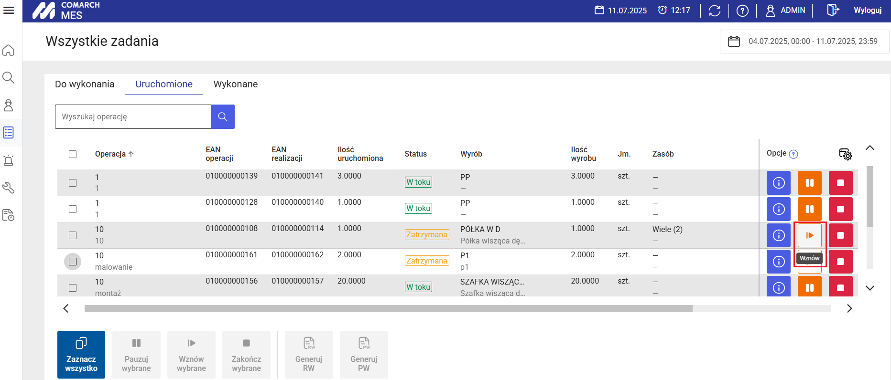Open the hamburger main menu

click(x=9, y=10)
